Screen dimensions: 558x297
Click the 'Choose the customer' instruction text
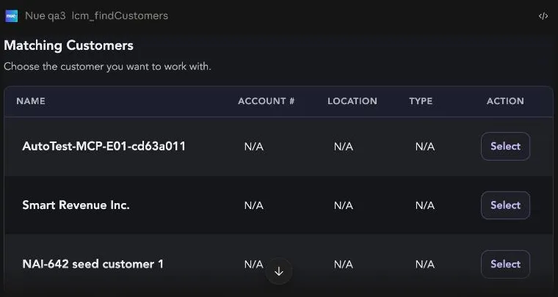tap(107, 67)
